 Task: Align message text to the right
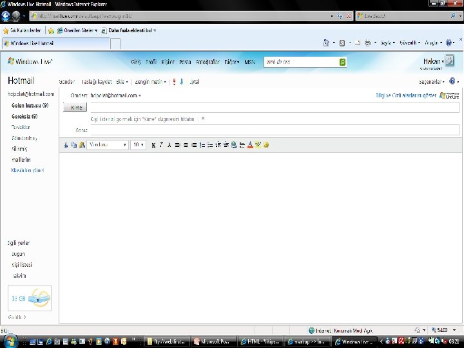point(194,145)
